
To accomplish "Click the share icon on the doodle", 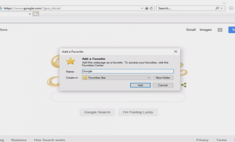I will point(183,85).
